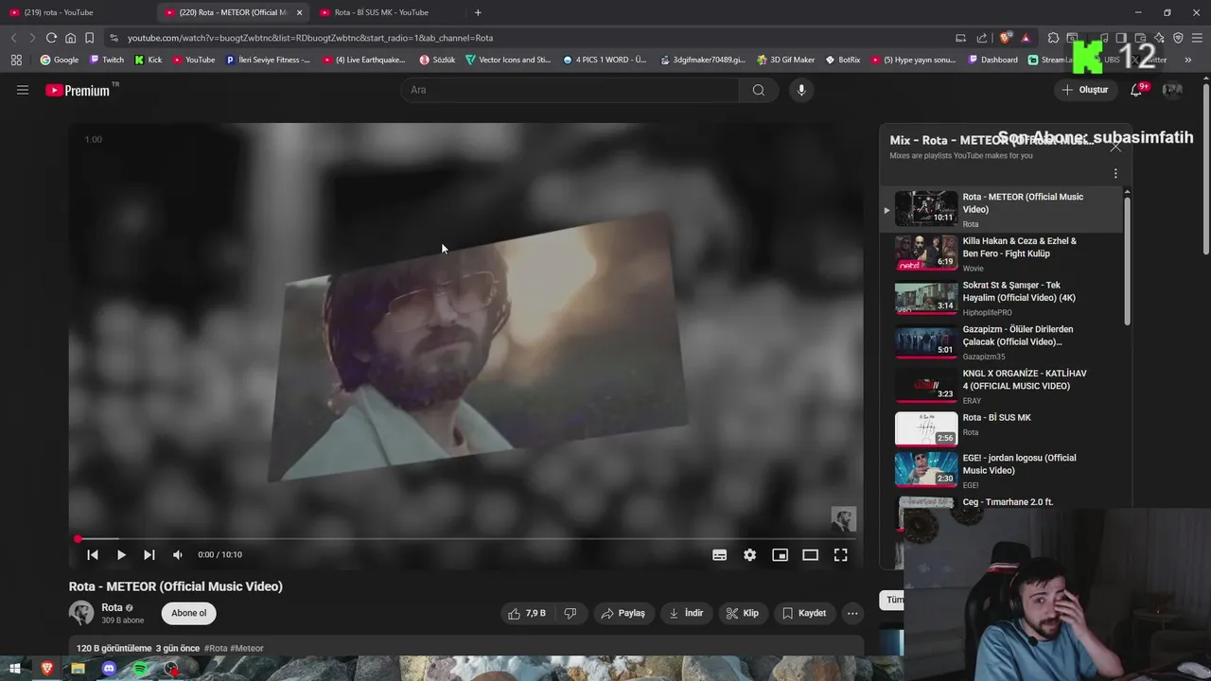1211x681 pixels.
Task: Enable miniplayer mode icon
Action: click(780, 555)
